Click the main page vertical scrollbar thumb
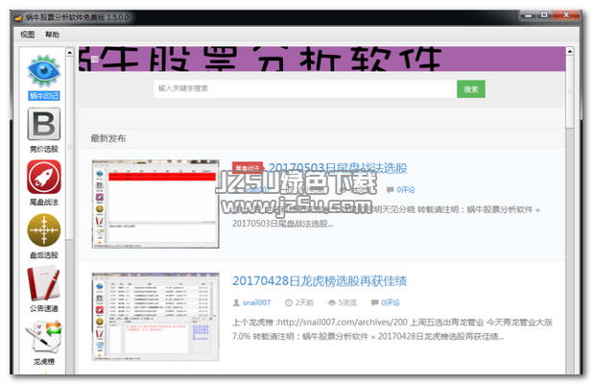Screen dimensions: 593x385 pos(570,92)
